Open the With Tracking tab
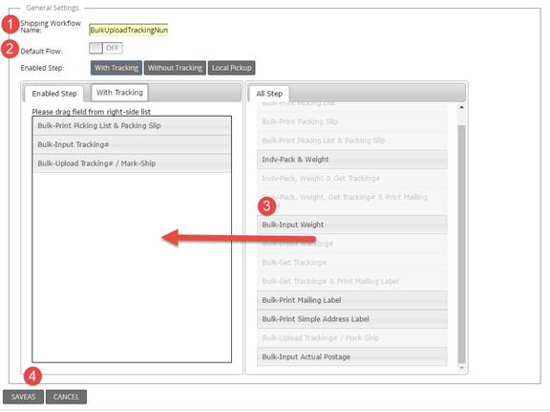Screen dimensions: 550x412 click(x=119, y=93)
